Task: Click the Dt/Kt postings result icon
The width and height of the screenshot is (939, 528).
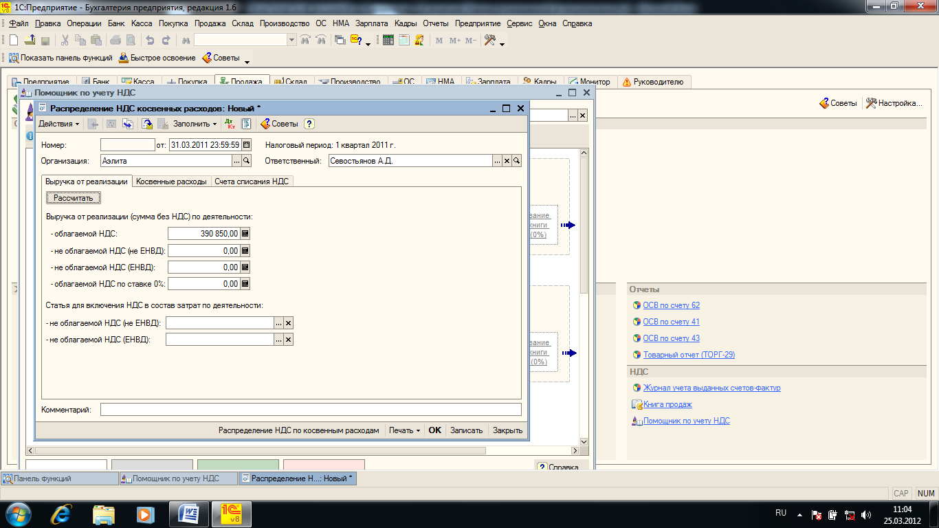Action: coord(230,124)
